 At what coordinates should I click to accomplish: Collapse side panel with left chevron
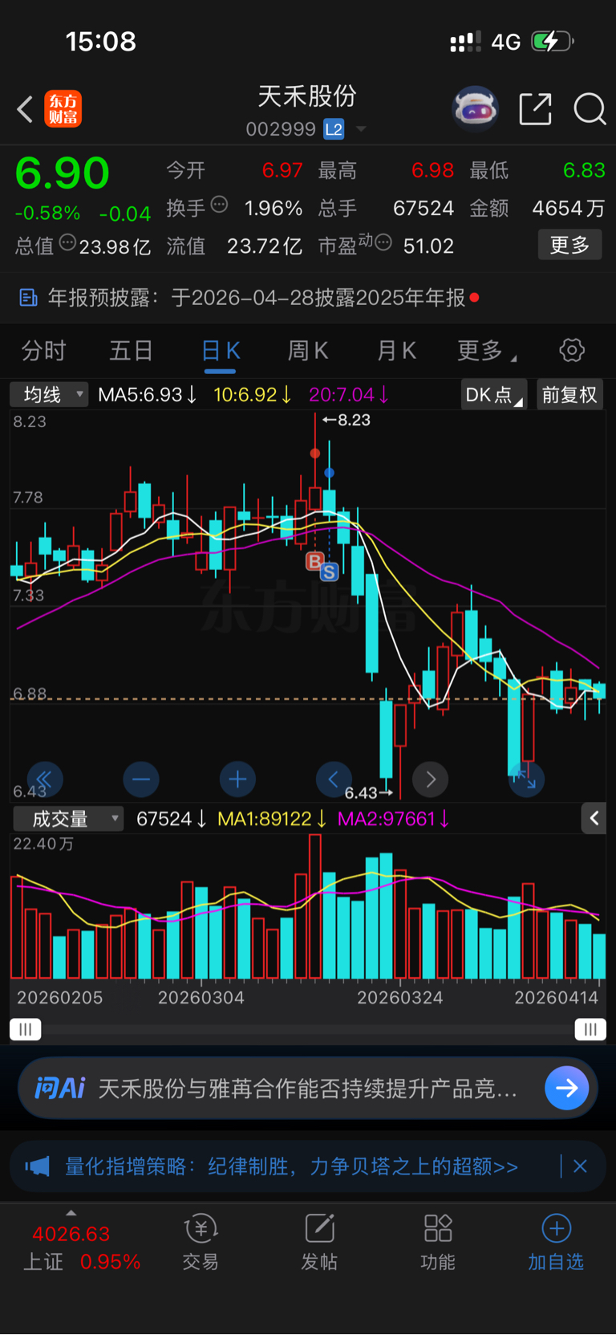pyautogui.click(x=594, y=818)
